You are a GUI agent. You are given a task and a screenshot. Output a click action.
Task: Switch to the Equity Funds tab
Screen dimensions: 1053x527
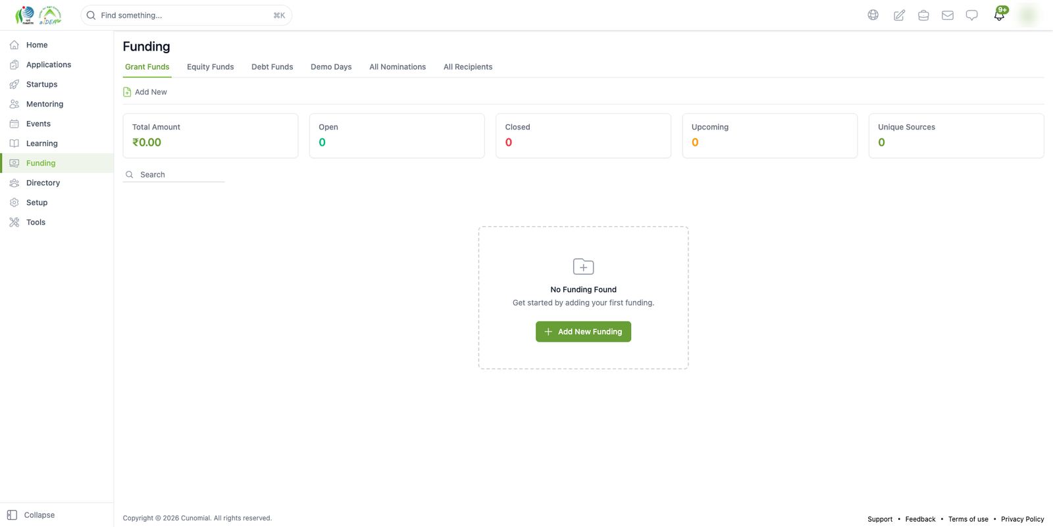tap(211, 67)
